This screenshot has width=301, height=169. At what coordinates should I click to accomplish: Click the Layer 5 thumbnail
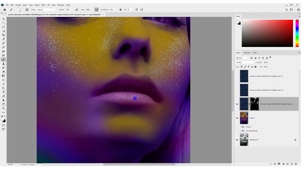point(244,118)
